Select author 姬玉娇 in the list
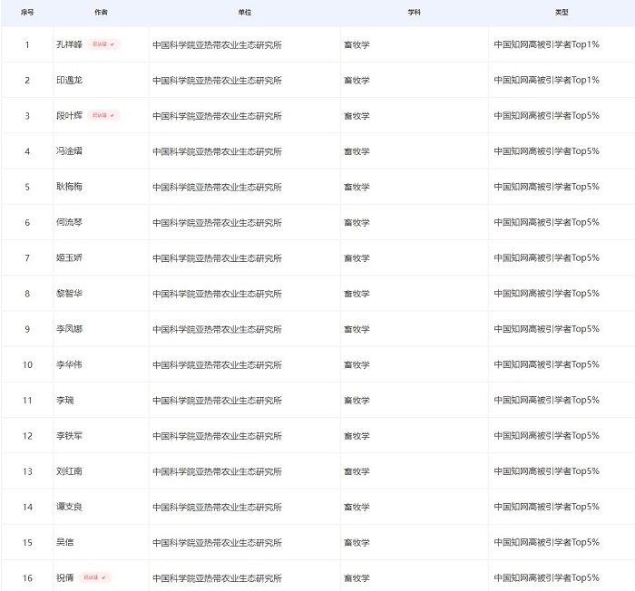Screen dimensions: 635x591 [69, 258]
